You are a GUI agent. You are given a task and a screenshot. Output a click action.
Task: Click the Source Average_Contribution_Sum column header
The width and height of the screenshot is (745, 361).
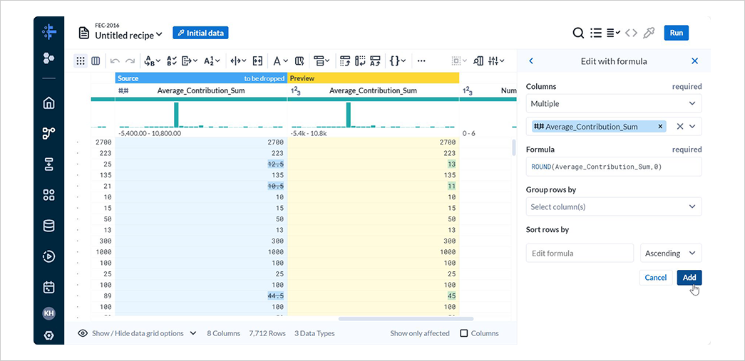click(201, 90)
